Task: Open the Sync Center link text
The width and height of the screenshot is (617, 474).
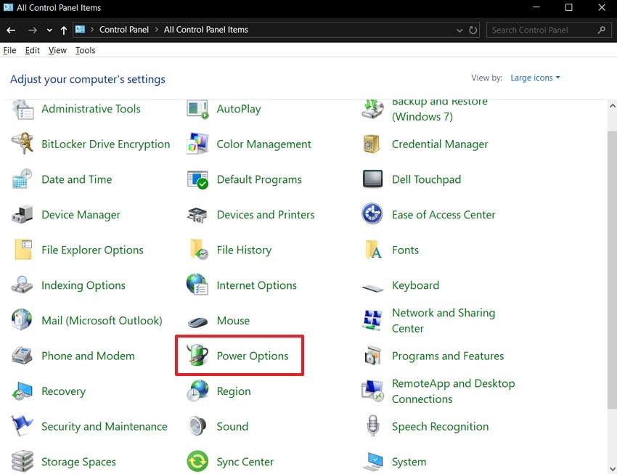Action: pos(245,462)
